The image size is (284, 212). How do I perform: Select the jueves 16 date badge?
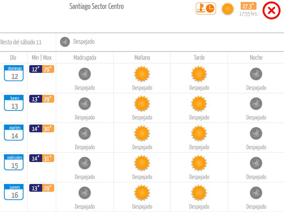coord(14,192)
